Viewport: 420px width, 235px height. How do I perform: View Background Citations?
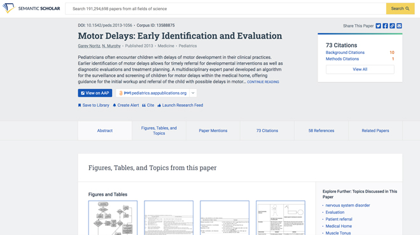(345, 53)
